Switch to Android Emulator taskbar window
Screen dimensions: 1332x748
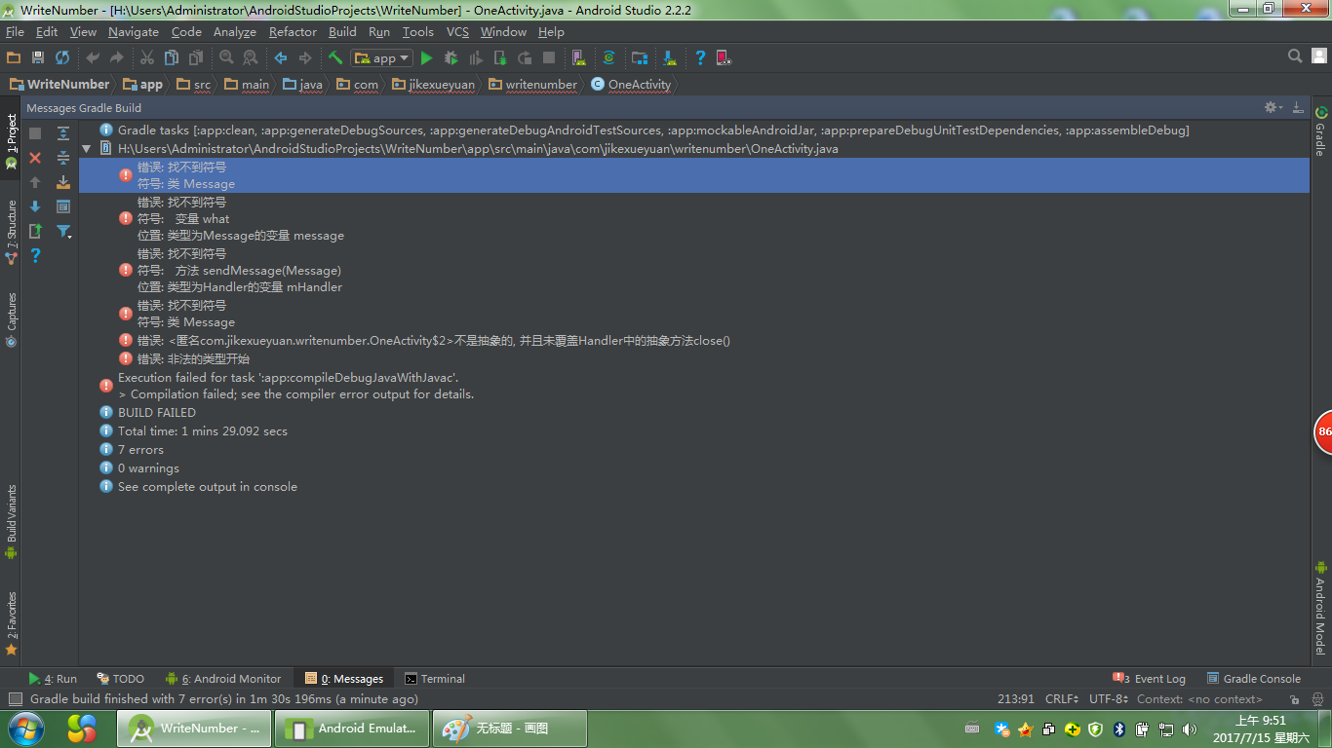[351, 729]
